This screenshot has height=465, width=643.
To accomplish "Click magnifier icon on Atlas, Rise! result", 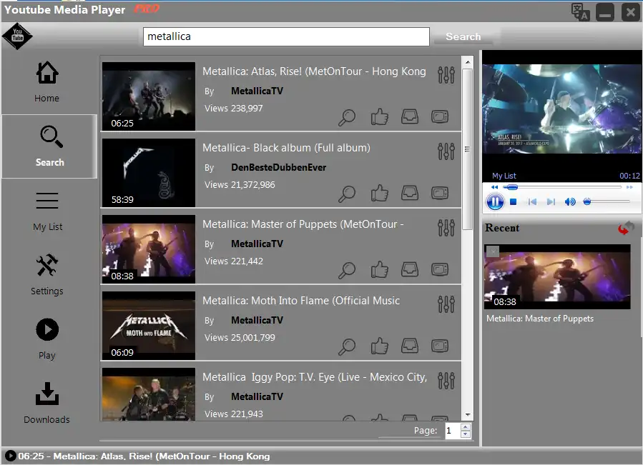I will 347,116.
